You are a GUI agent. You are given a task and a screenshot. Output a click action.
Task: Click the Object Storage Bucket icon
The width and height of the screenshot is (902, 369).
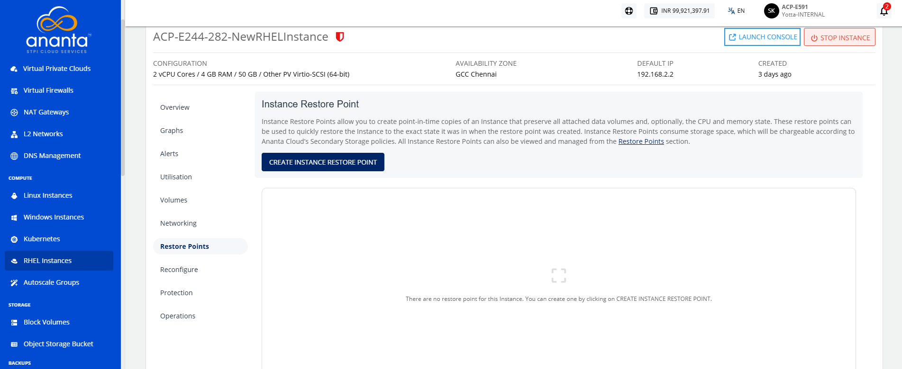point(14,344)
